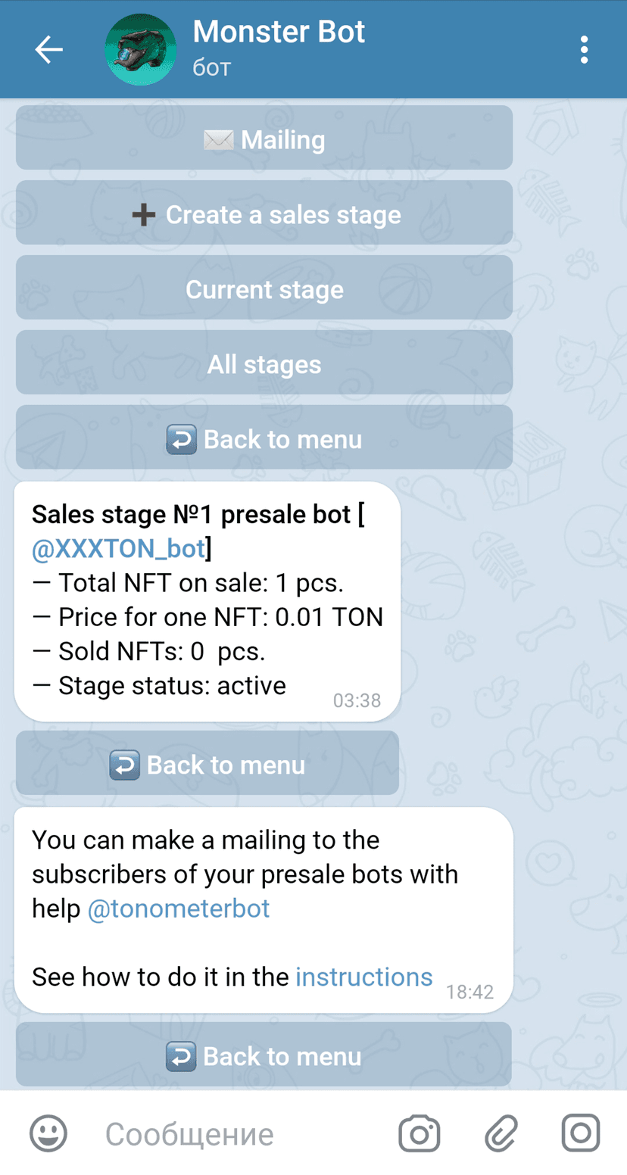Image resolution: width=627 pixels, height=1175 pixels.
Task: Tap the camera icon beside the paperclip
Action: click(x=419, y=1133)
